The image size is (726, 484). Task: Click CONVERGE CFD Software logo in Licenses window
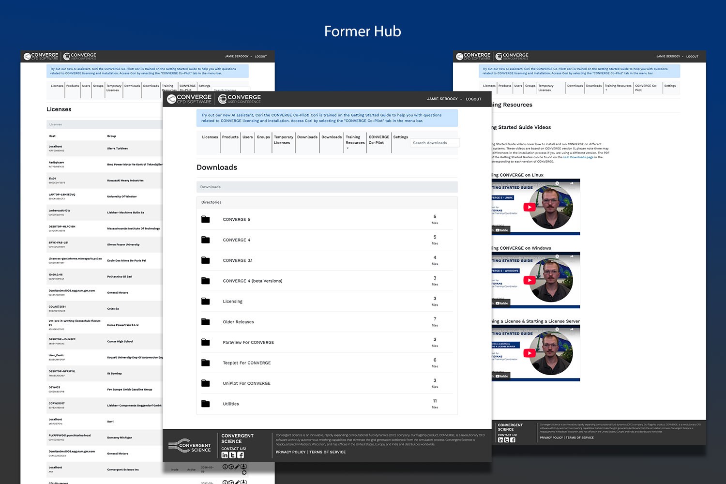click(41, 57)
